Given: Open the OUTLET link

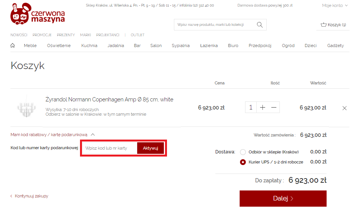Looking at the screenshot, I should (137, 35).
